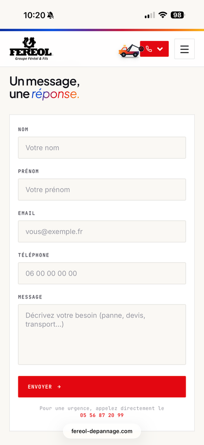Click inside the Message text area
Viewport: 204px width, 445px height.
102,334
